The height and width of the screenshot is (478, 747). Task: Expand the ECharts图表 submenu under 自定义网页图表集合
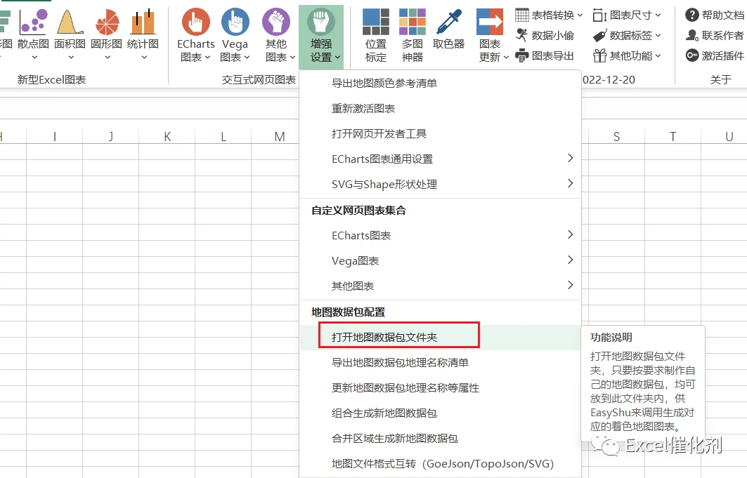point(441,235)
